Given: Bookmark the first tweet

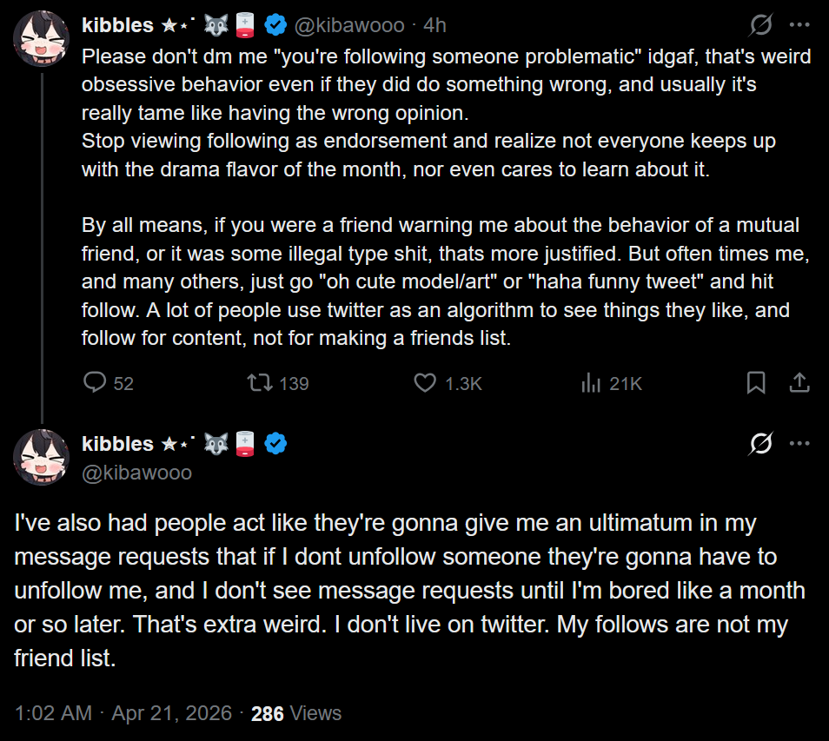Looking at the screenshot, I should coord(756,382).
